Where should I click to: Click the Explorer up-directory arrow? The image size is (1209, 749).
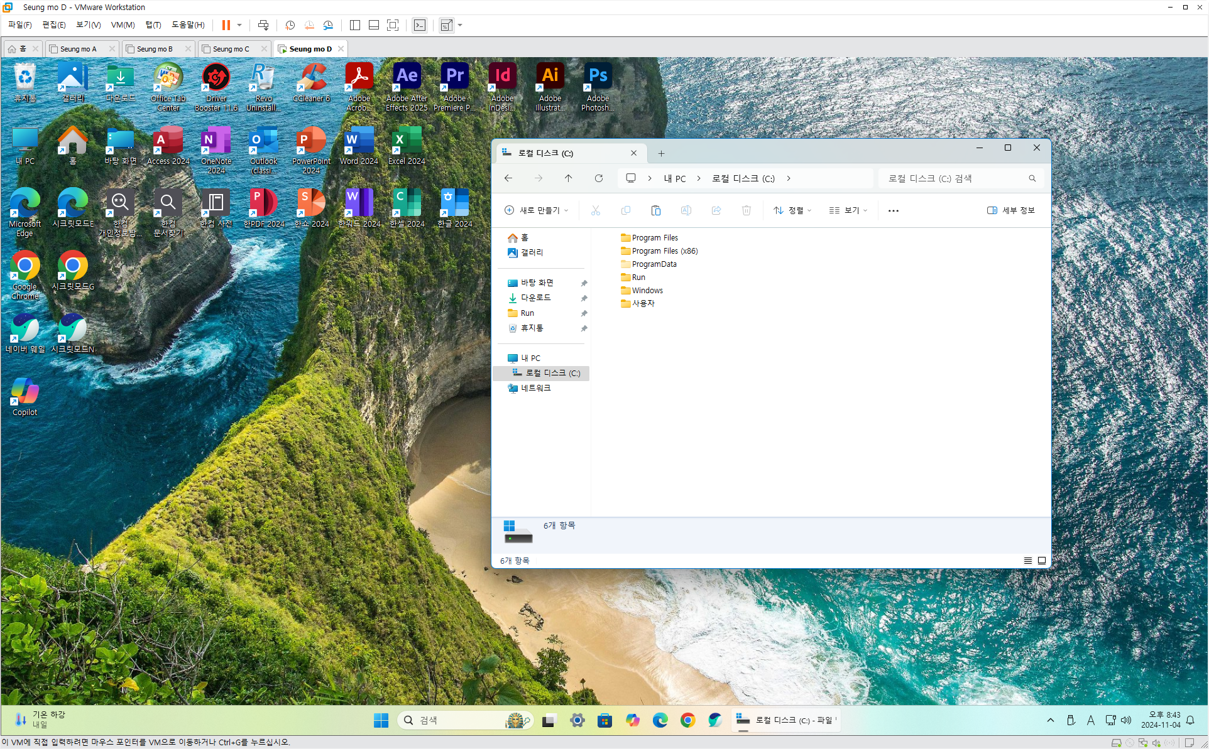point(569,178)
